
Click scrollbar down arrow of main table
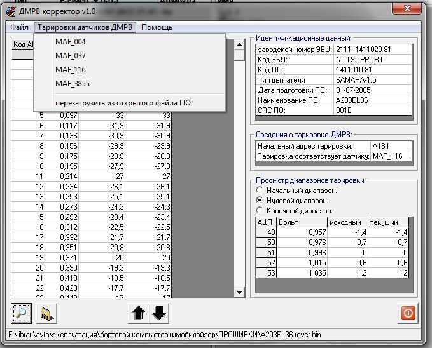pyautogui.click(x=239, y=292)
